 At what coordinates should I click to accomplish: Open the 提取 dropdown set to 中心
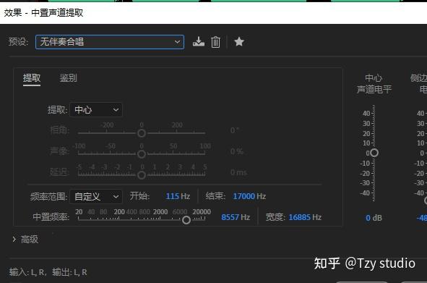click(96, 110)
